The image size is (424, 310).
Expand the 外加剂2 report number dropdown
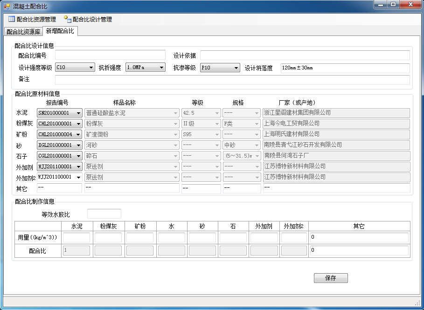[x=78, y=177]
